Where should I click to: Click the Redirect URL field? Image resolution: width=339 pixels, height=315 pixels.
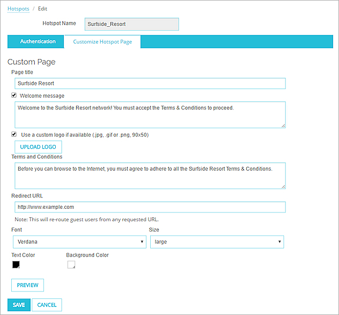(150, 207)
